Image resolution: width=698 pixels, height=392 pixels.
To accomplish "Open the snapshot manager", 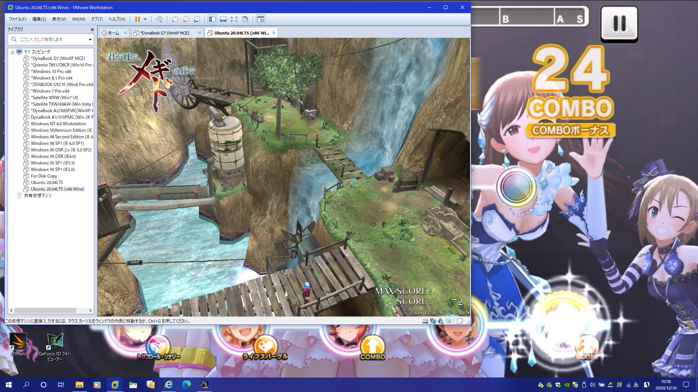I will click(197, 19).
